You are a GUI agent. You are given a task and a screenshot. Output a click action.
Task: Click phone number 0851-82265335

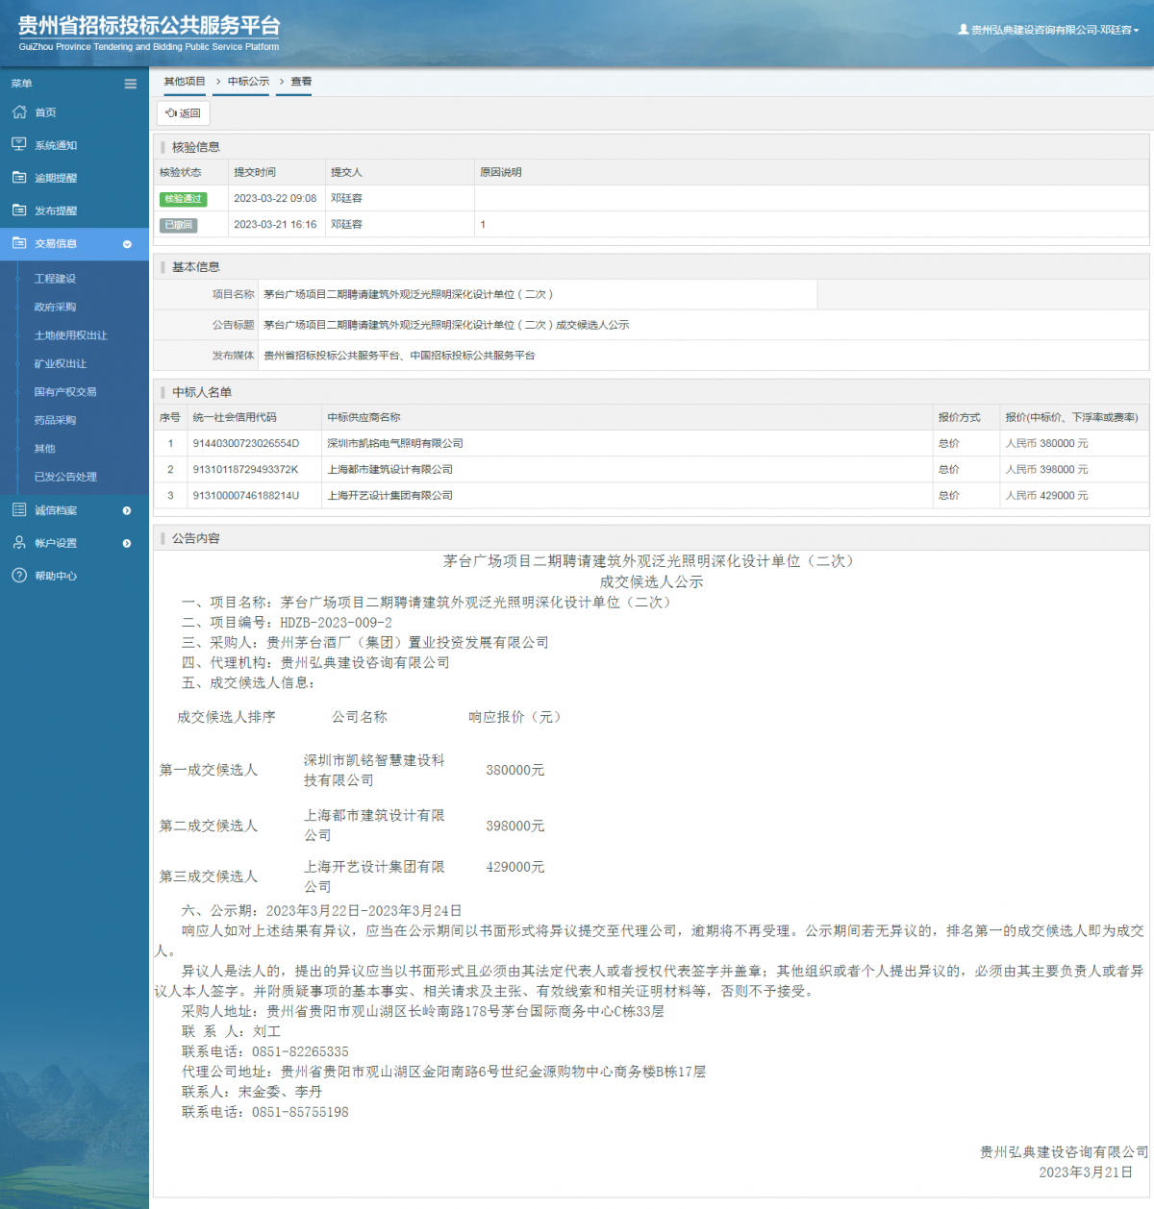[x=300, y=1052]
